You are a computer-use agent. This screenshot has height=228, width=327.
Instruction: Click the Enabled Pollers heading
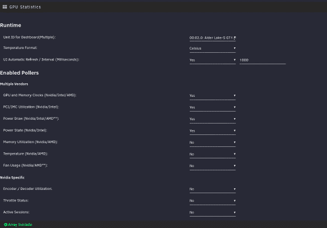point(19,73)
